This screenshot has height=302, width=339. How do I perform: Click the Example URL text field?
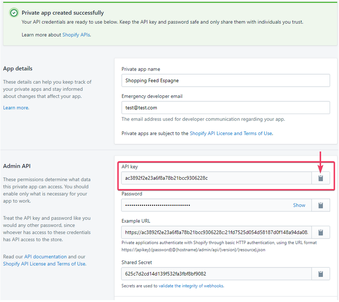[216, 232]
